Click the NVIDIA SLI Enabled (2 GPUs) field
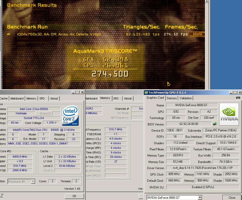 202,187
